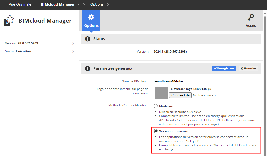
Task: Click the chevron after Options breadcrumb
Action: pyautogui.click(x=108, y=5)
